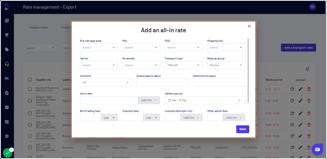Click the Supplier site column header
This screenshot has height=159, width=327.
tap(43, 80)
